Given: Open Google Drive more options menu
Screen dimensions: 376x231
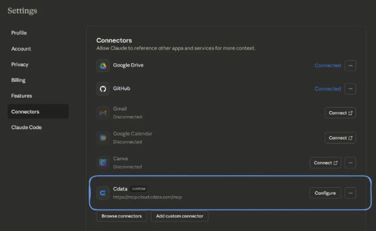Looking at the screenshot, I should pyautogui.click(x=350, y=65).
